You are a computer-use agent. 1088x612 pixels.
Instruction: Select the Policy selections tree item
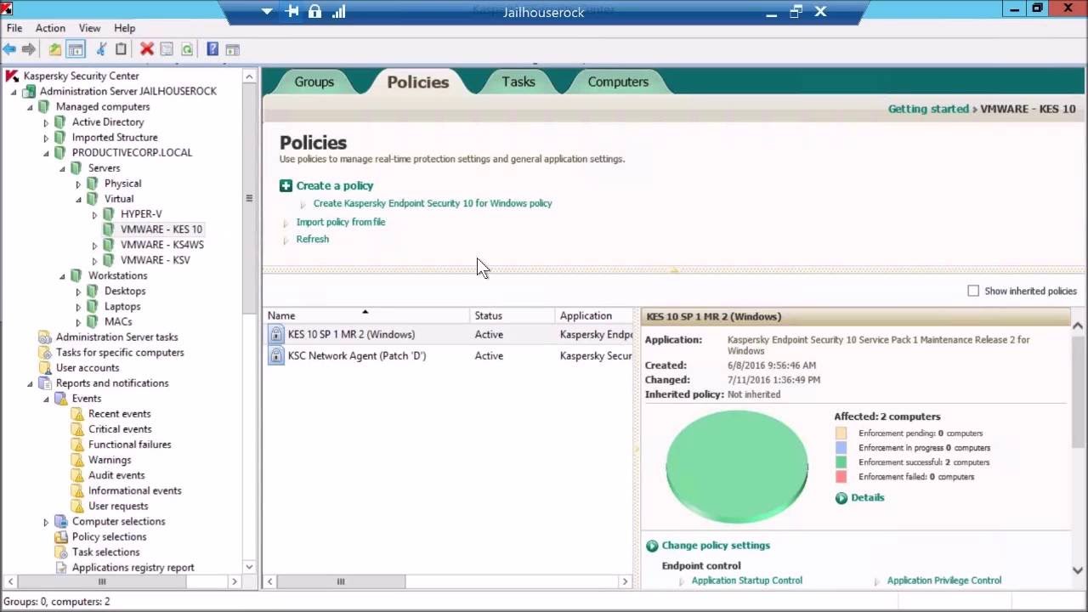[109, 537]
